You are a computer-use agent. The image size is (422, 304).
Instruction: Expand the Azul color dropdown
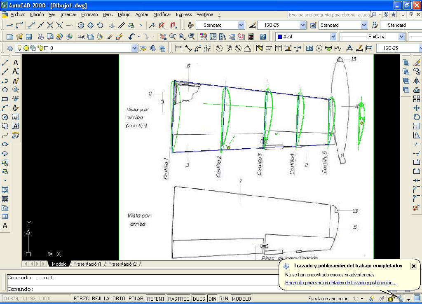coord(333,37)
